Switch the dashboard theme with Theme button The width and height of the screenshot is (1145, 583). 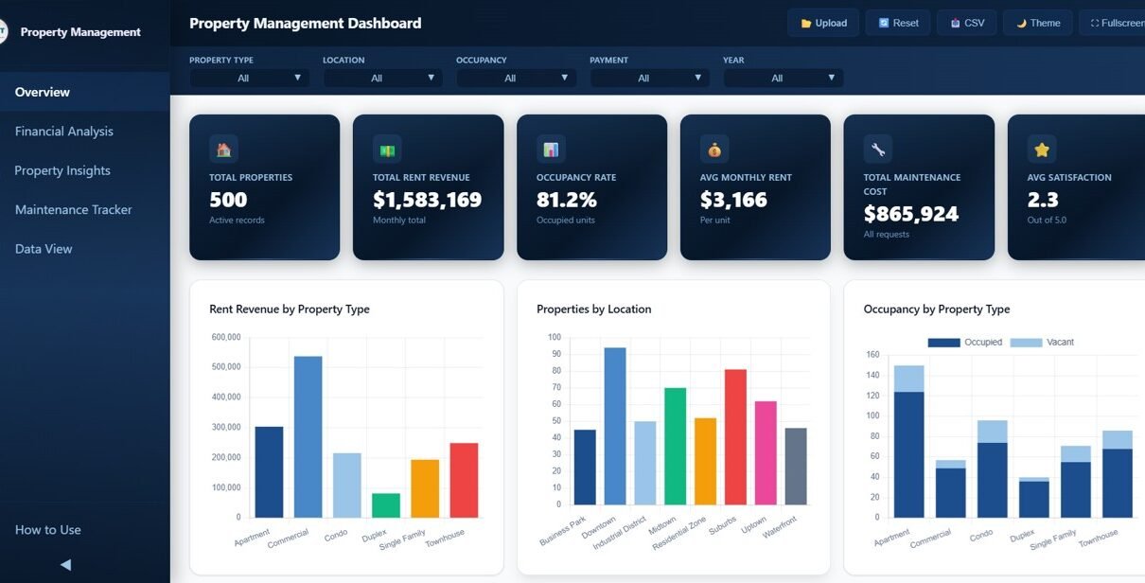[x=1037, y=23]
